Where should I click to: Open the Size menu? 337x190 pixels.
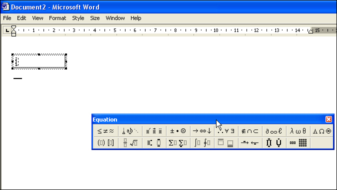[95, 18]
